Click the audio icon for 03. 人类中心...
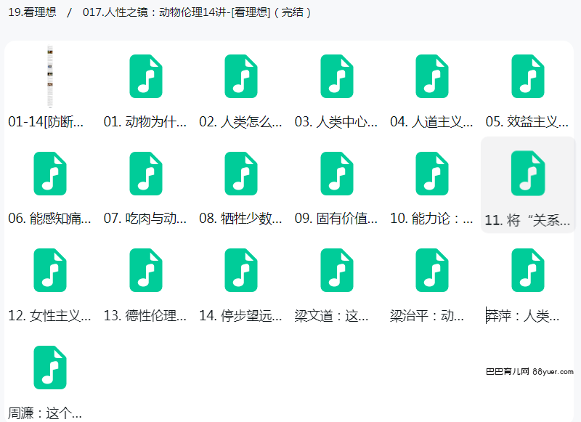Viewport: 581px width, 422px height. (337, 76)
